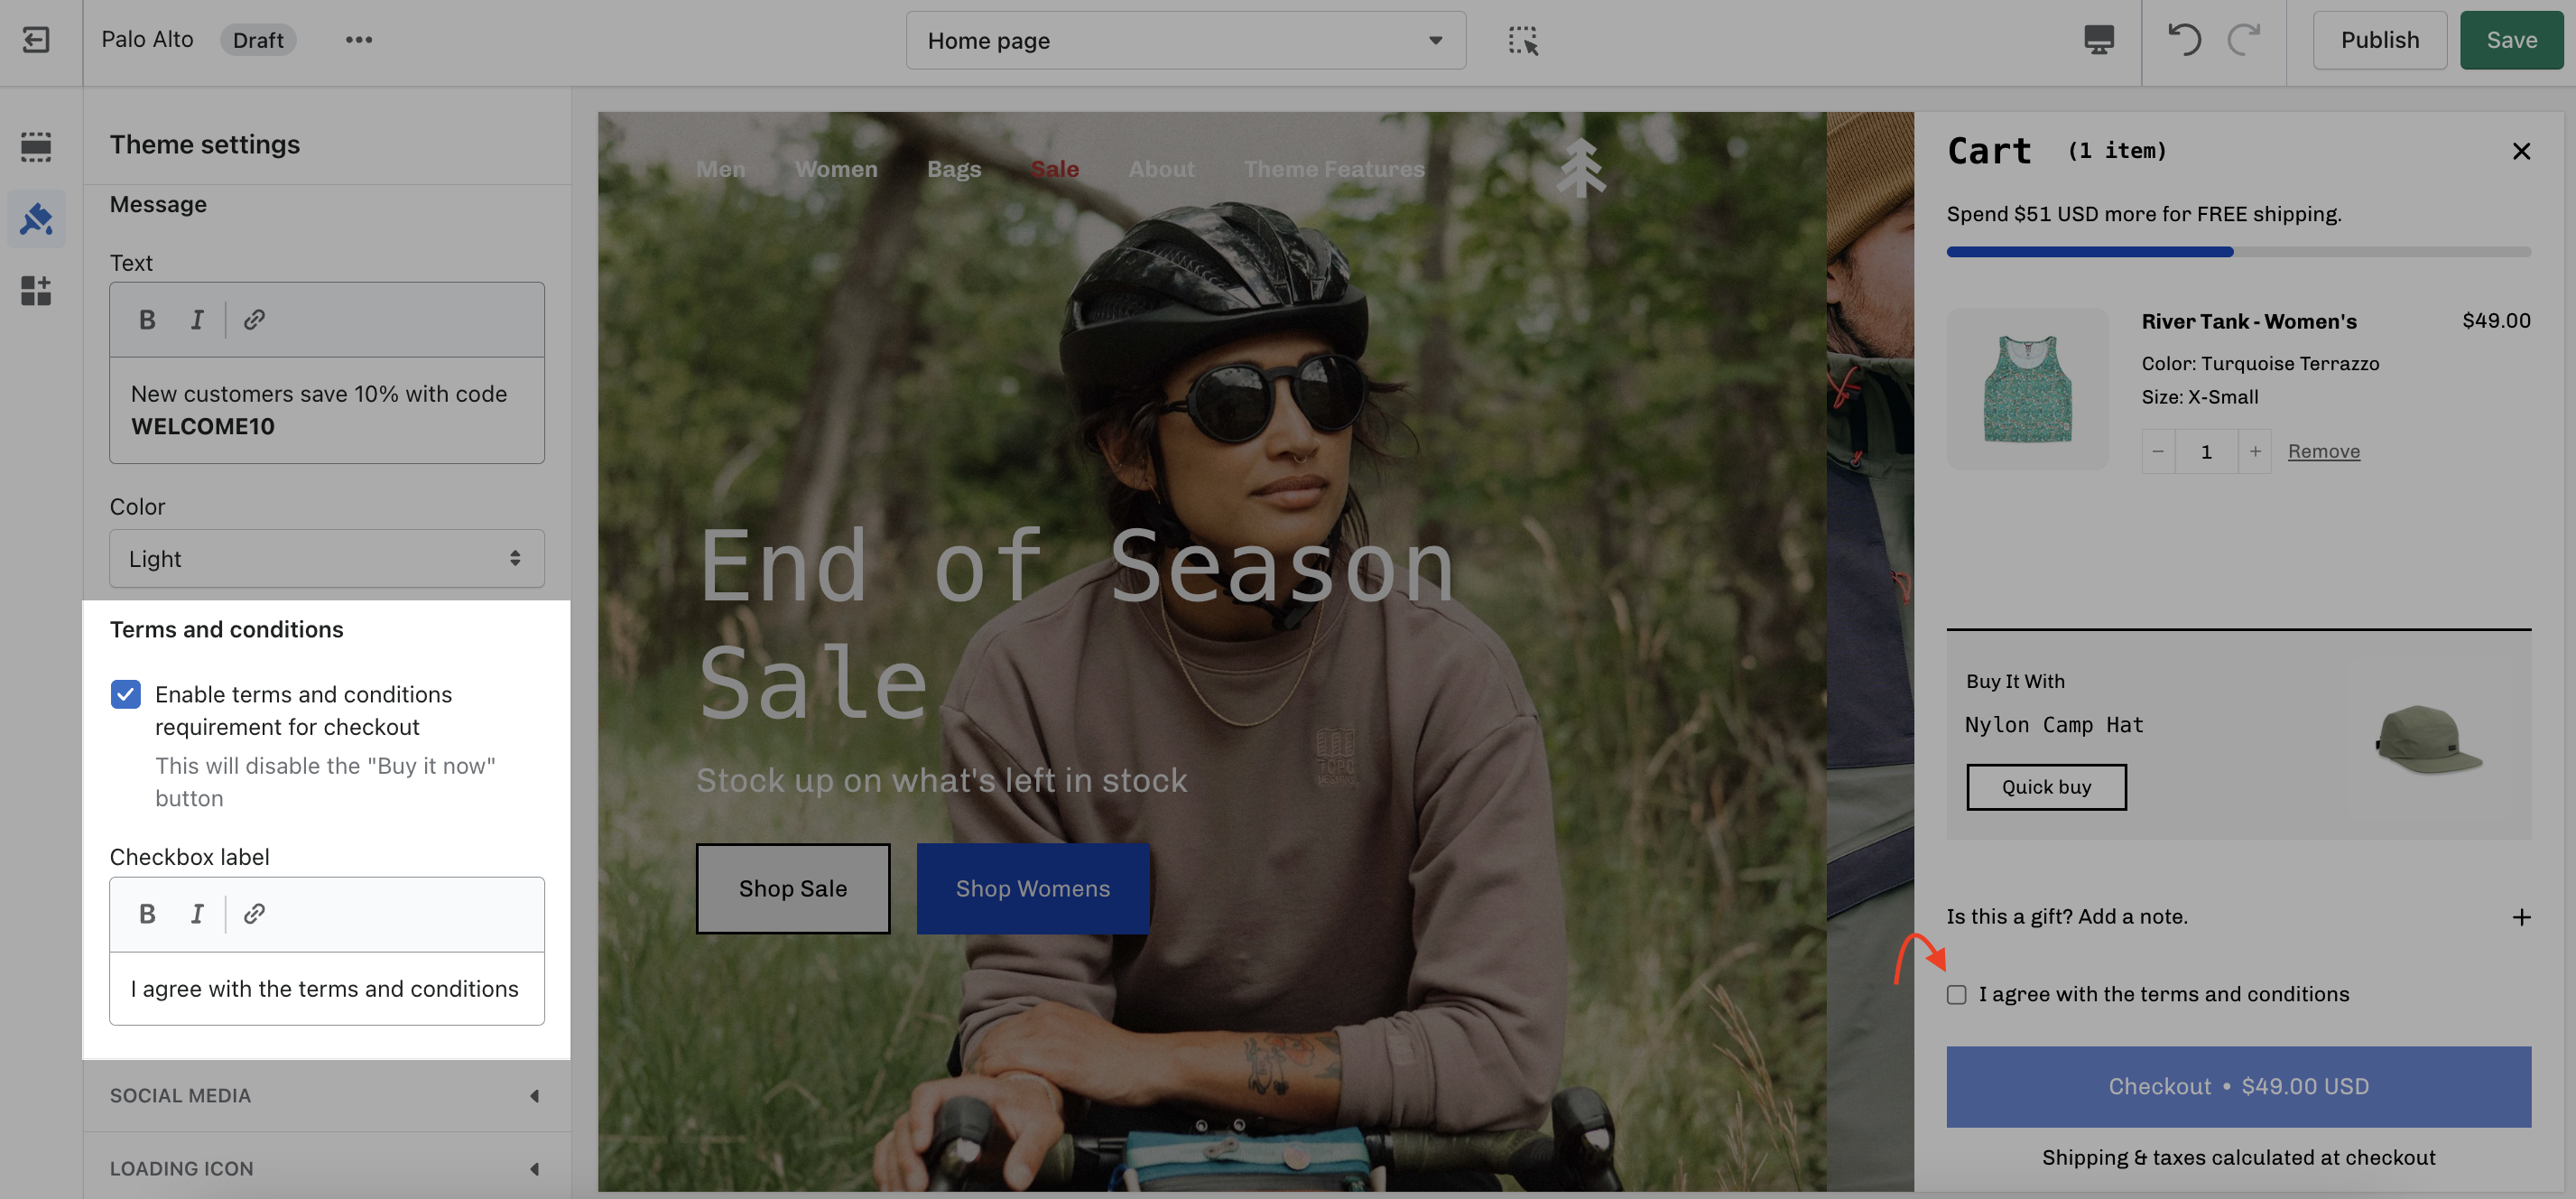Click the Remove link for River Tank
The image size is (2576, 1199).
coord(2323,451)
